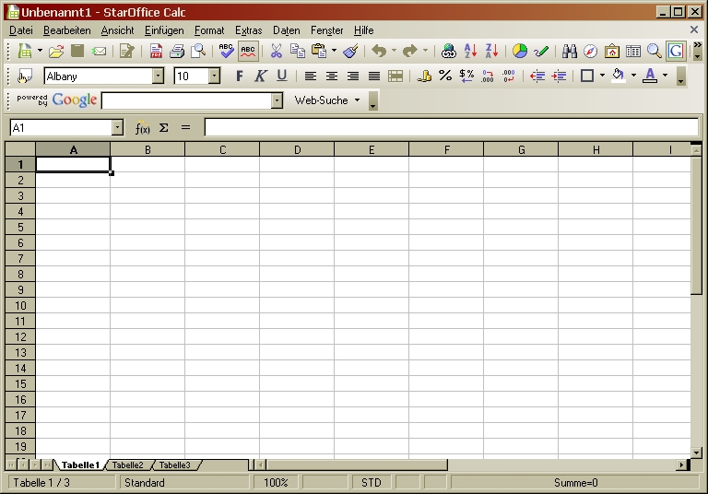Apply currency number format
The width and height of the screenshot is (708, 494).
coord(424,76)
